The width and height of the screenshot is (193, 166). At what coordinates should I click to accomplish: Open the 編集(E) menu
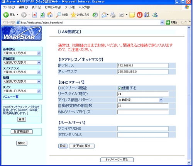23,7
